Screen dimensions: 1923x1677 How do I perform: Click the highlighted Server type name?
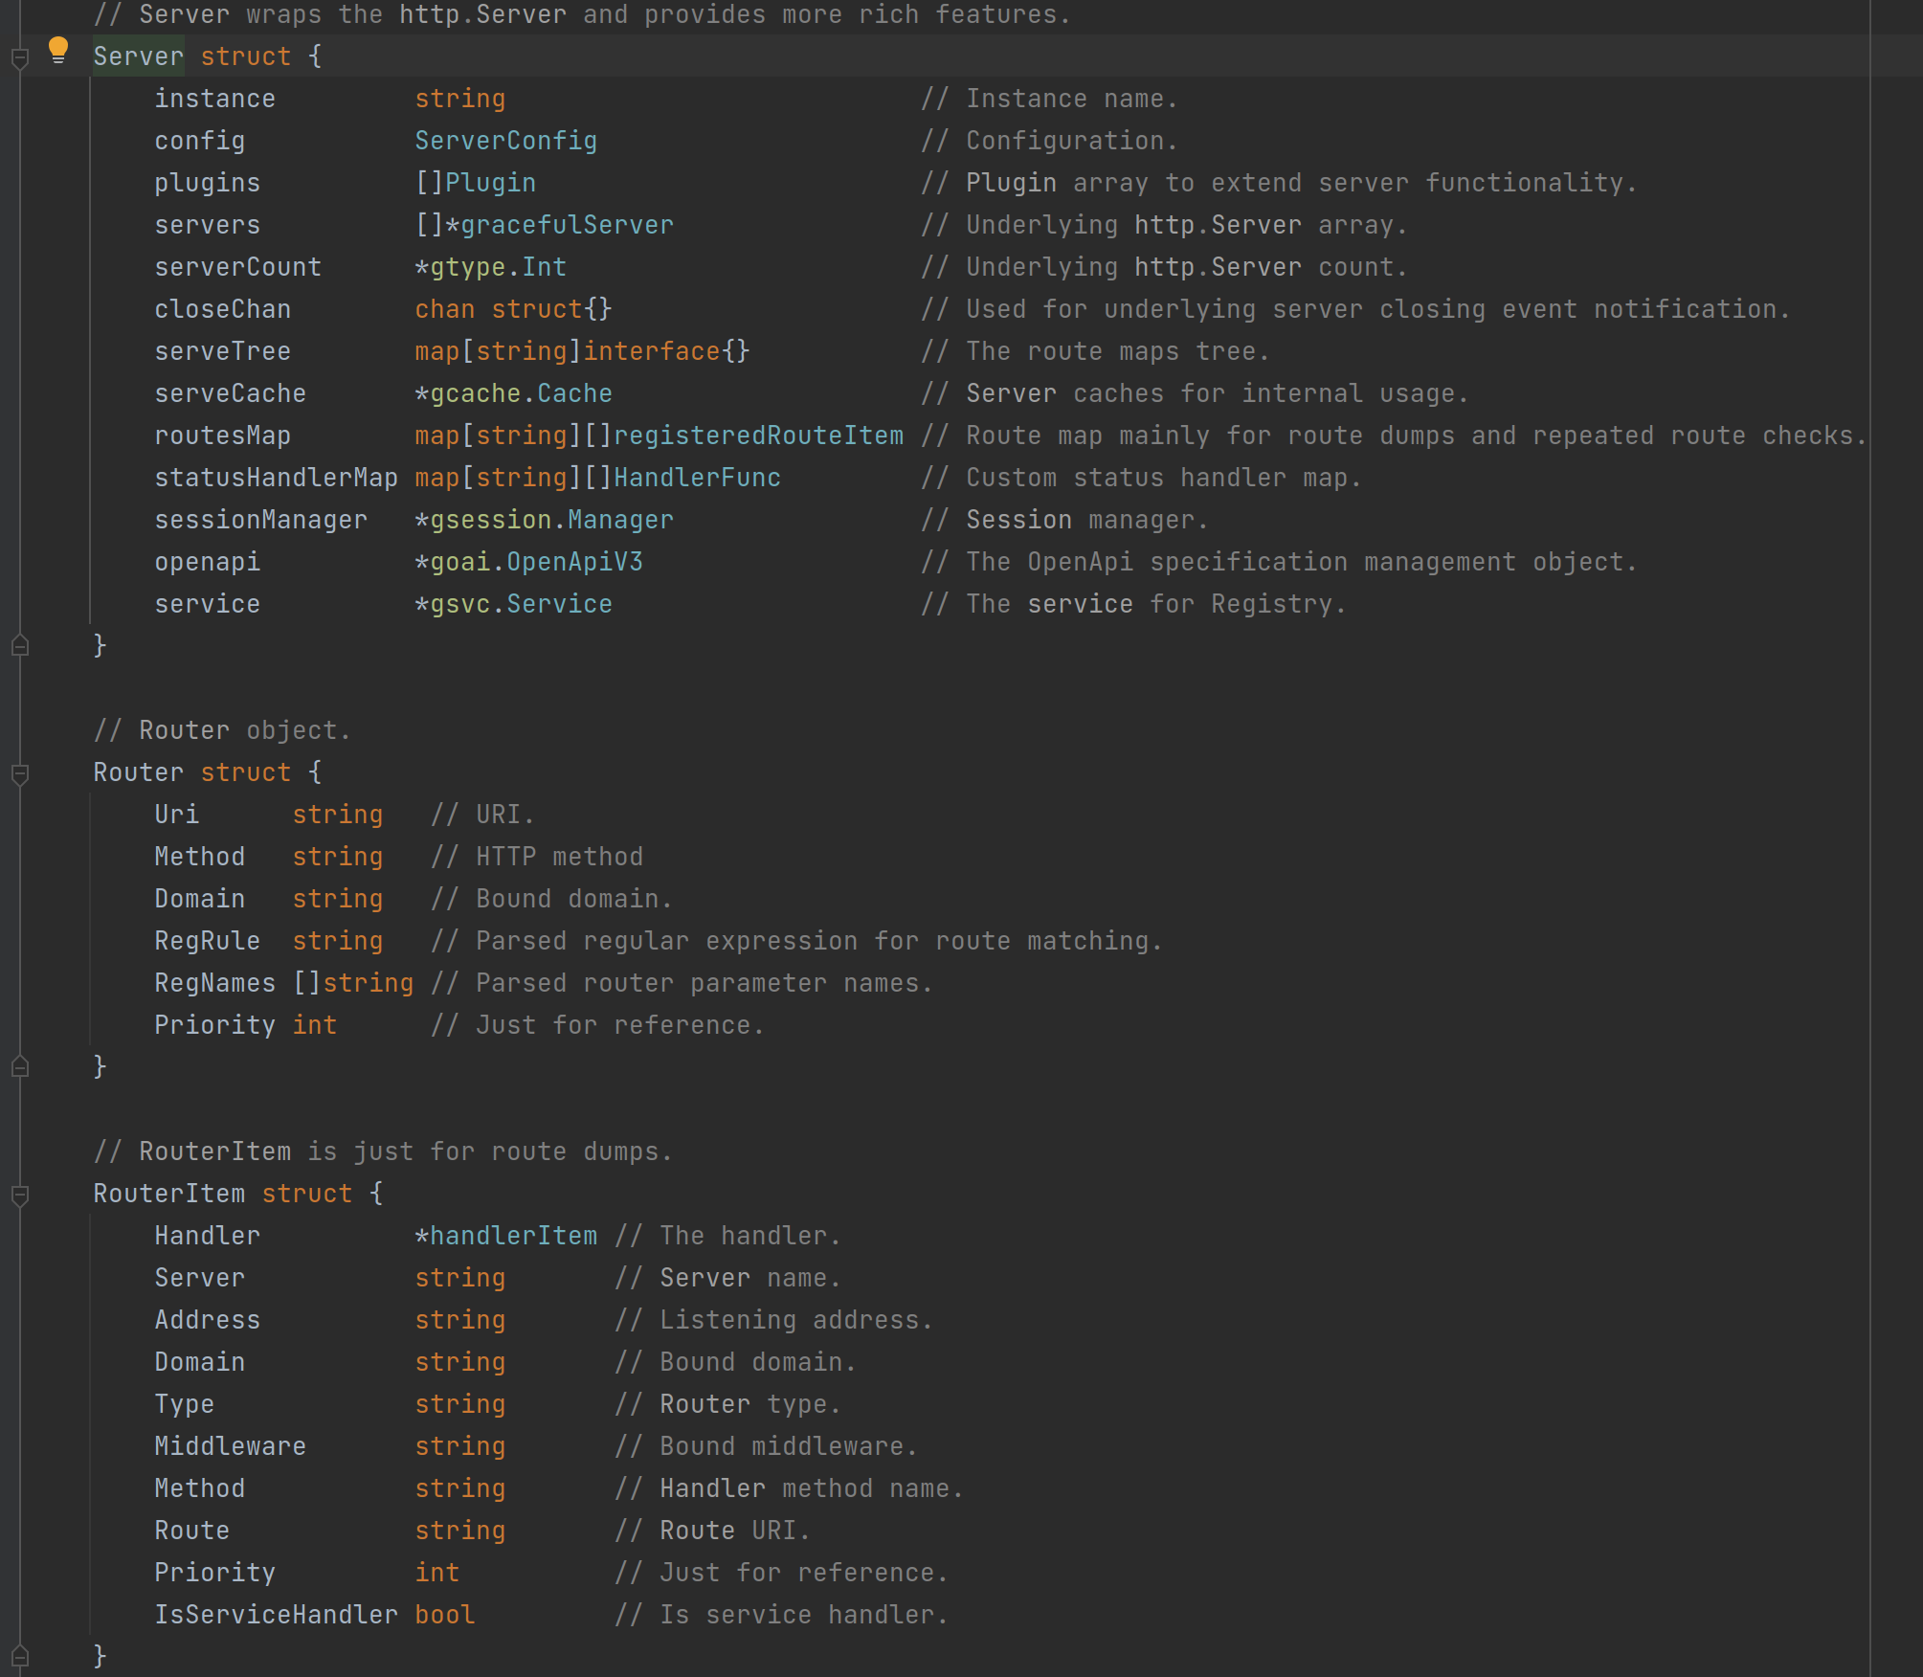click(138, 56)
